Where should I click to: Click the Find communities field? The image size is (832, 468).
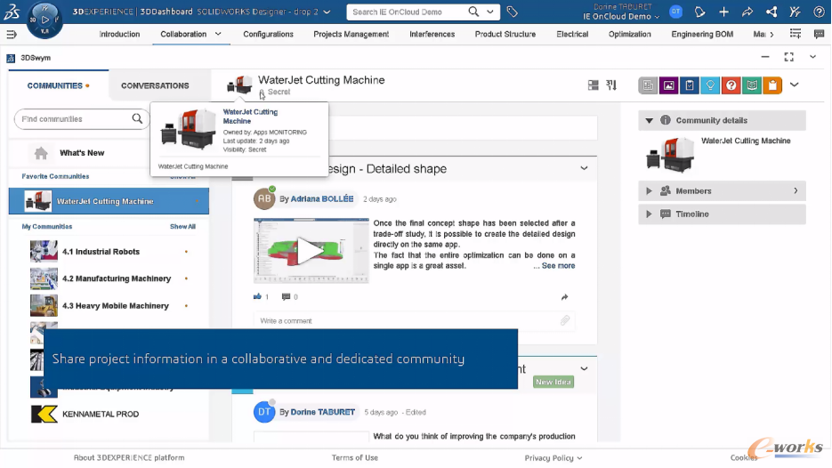(81, 119)
